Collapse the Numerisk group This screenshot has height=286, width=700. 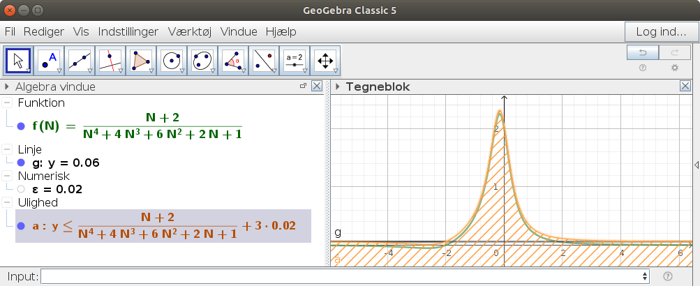(x=7, y=176)
